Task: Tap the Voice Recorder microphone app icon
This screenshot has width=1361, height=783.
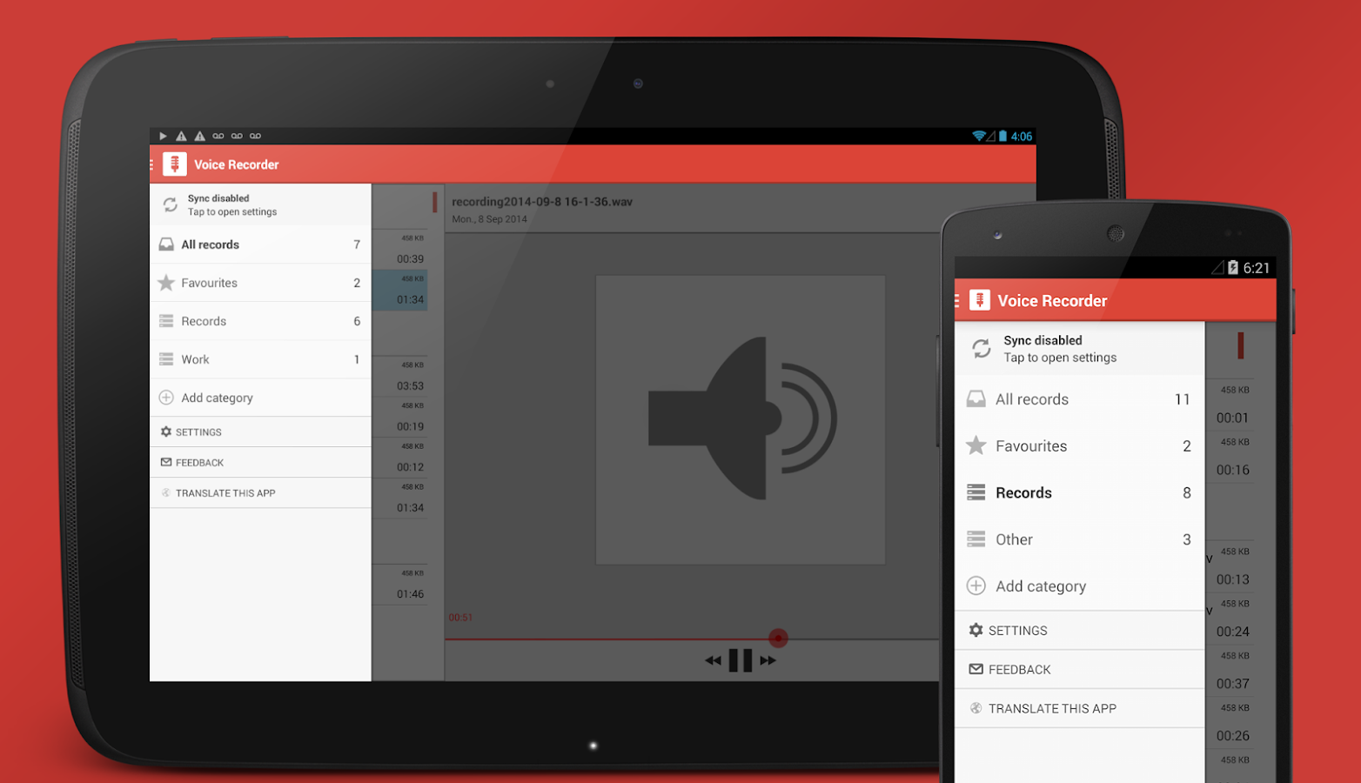Action: pyautogui.click(x=174, y=164)
